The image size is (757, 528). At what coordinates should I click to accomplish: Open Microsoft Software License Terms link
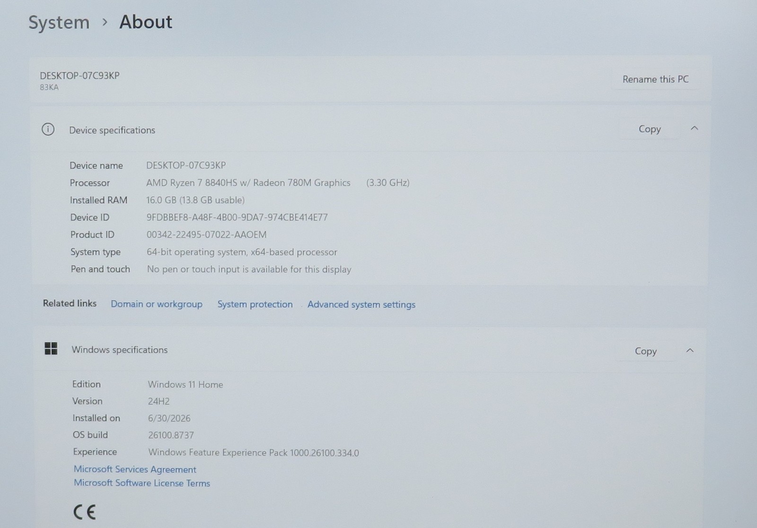click(x=142, y=483)
